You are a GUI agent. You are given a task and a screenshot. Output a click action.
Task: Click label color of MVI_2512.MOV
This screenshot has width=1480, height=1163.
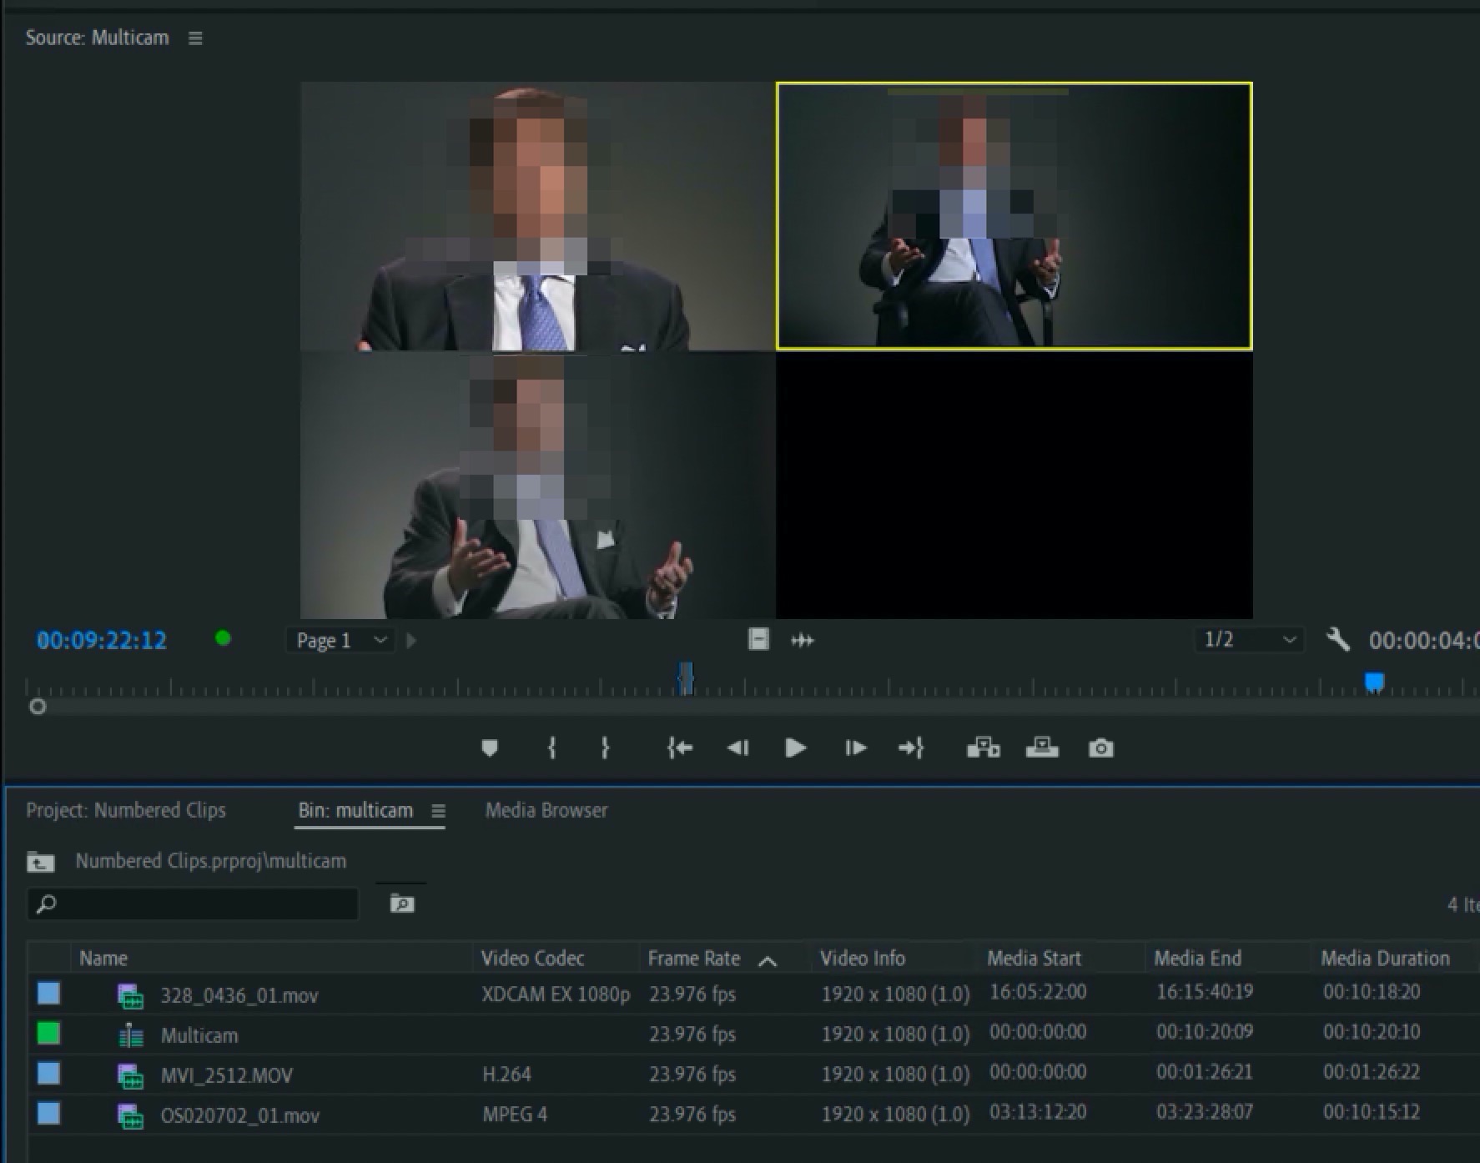[49, 1073]
